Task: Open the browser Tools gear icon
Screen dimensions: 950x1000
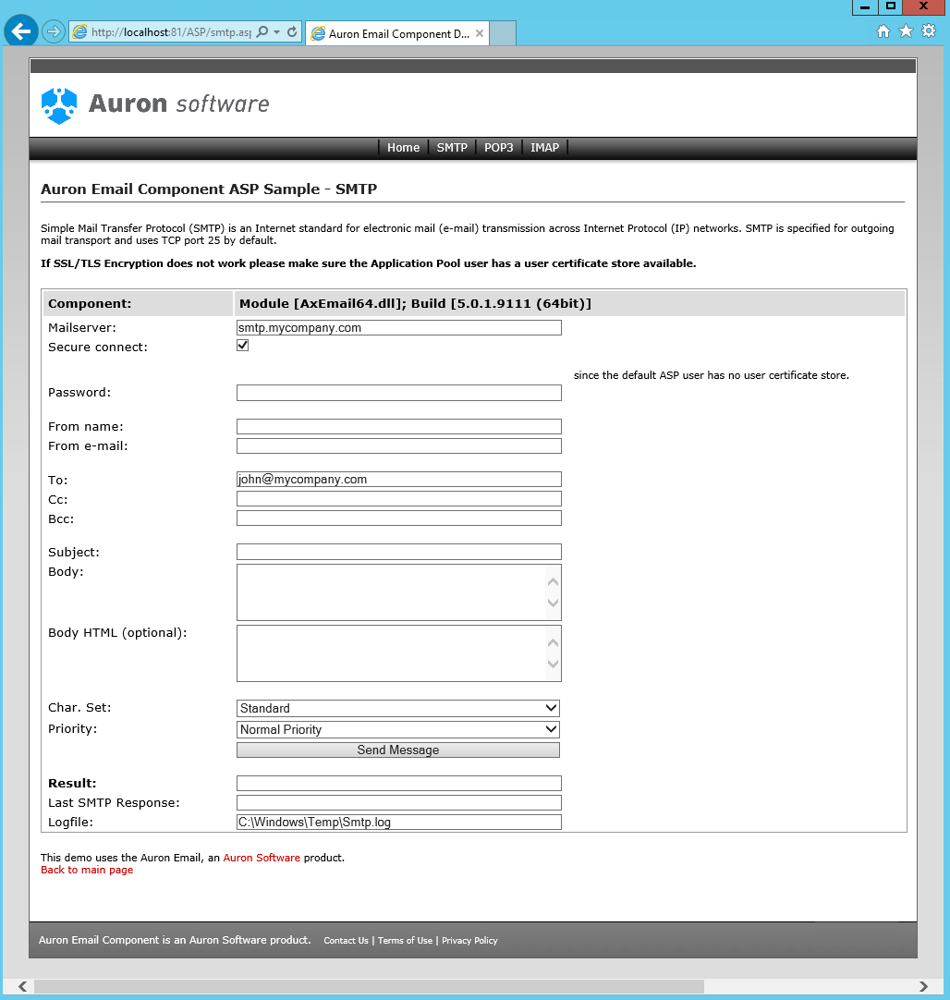Action: (x=929, y=31)
